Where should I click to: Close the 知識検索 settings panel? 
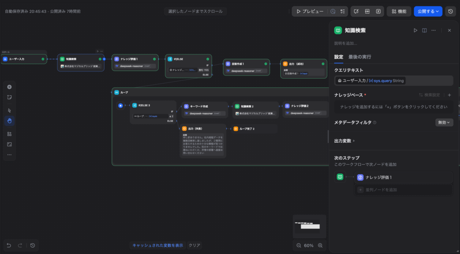tap(449, 31)
